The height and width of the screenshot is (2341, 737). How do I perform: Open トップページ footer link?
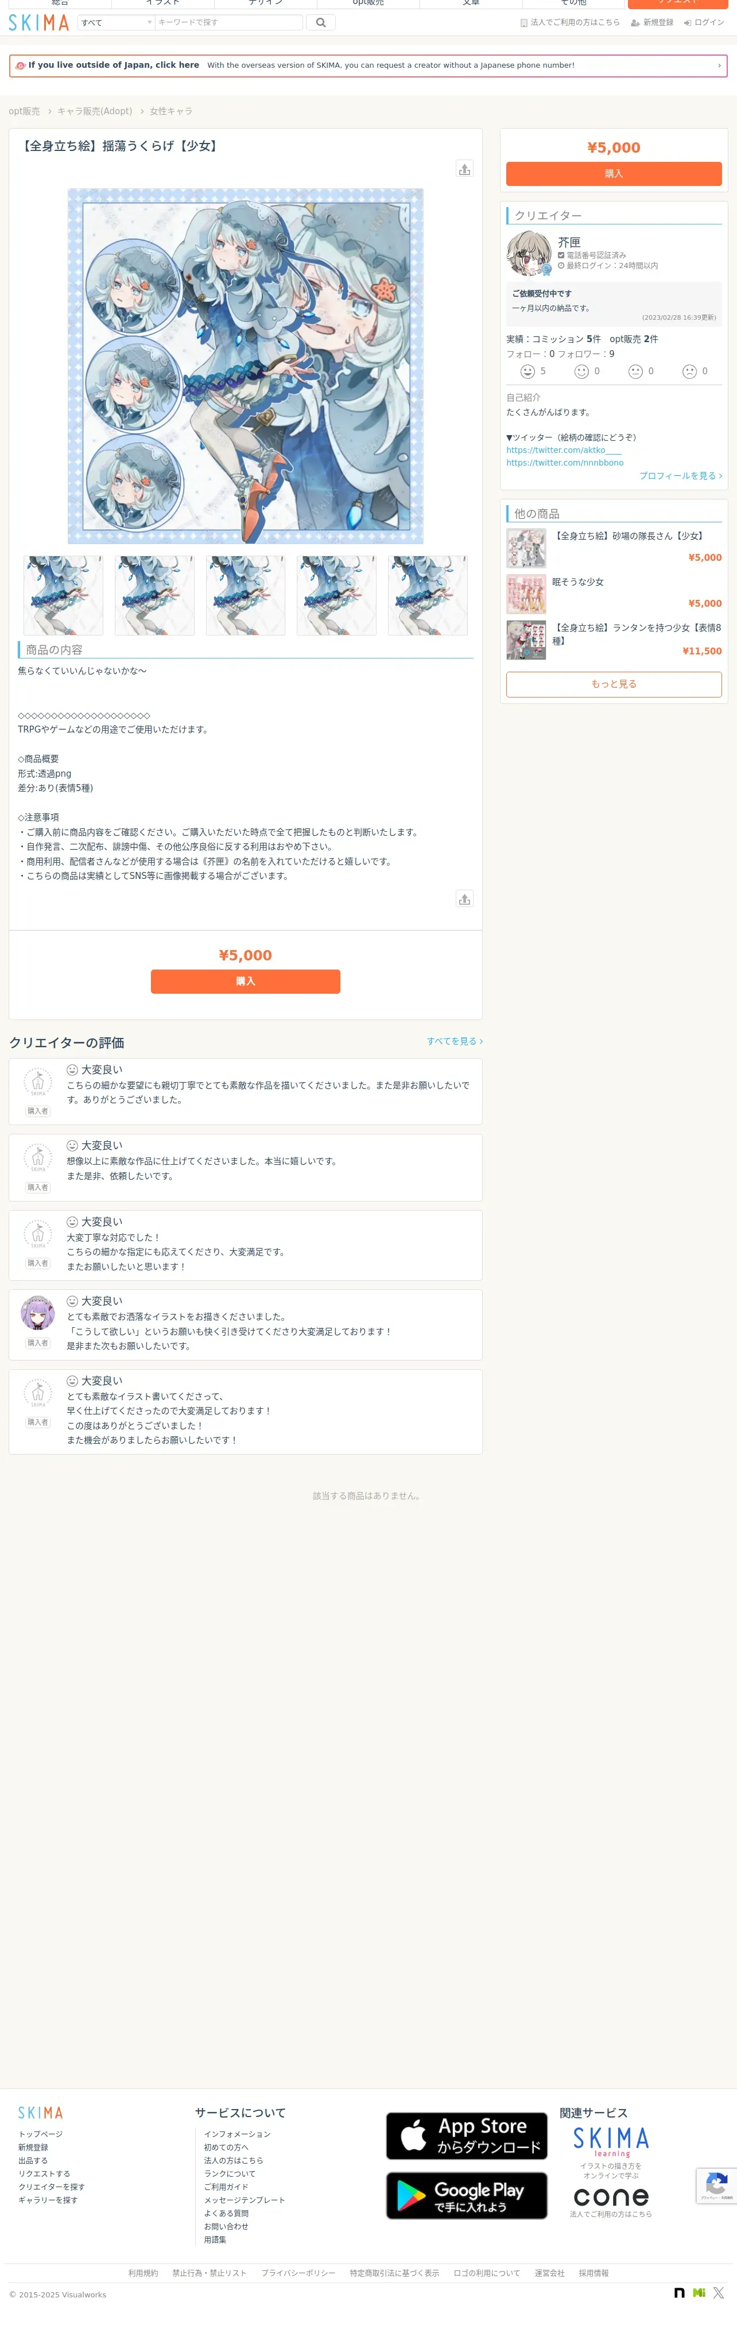point(40,2134)
